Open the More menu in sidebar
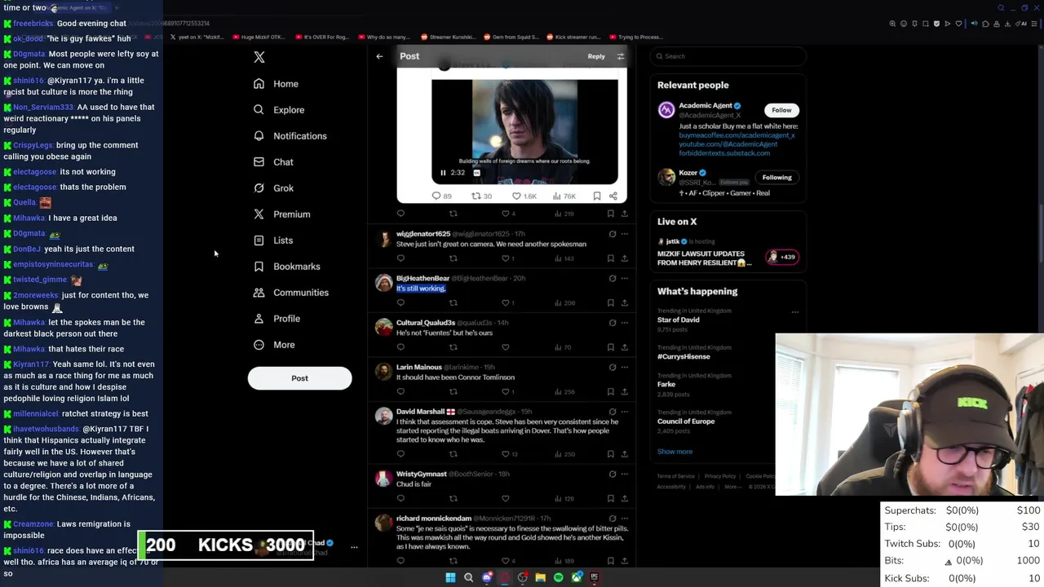 (274, 345)
